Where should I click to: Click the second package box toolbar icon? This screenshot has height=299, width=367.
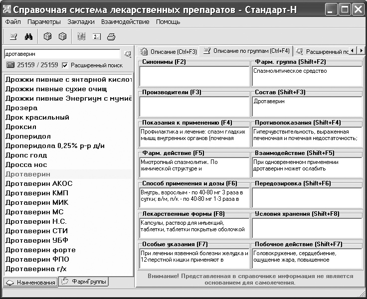point(62,36)
